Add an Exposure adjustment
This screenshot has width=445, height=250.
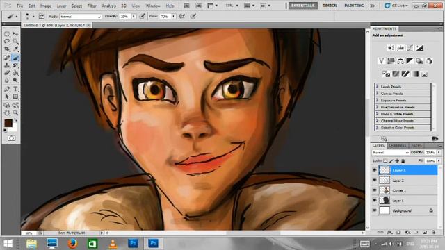pyautogui.click(x=419, y=48)
